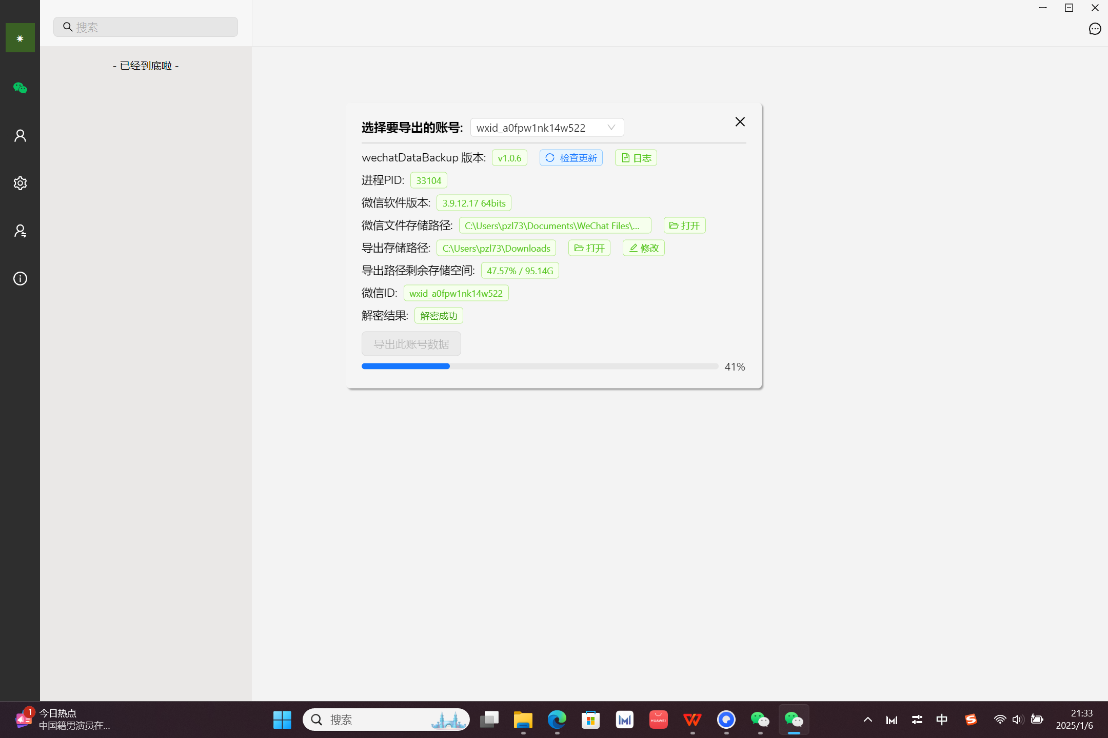Click the 47.57% / 95.14G storage tag
Viewport: 1108px width, 738px height.
[520, 271]
